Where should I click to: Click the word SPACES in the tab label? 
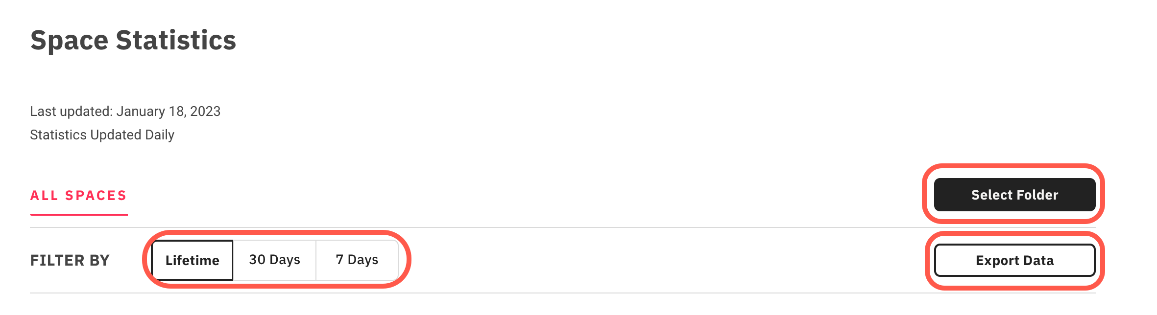pyautogui.click(x=96, y=196)
